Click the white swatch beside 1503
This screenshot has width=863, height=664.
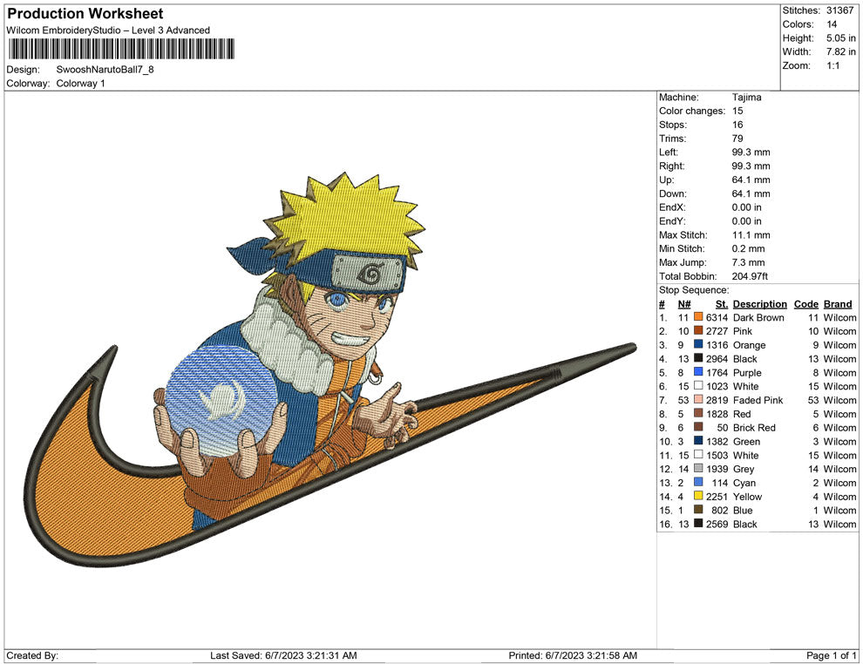[698, 454]
